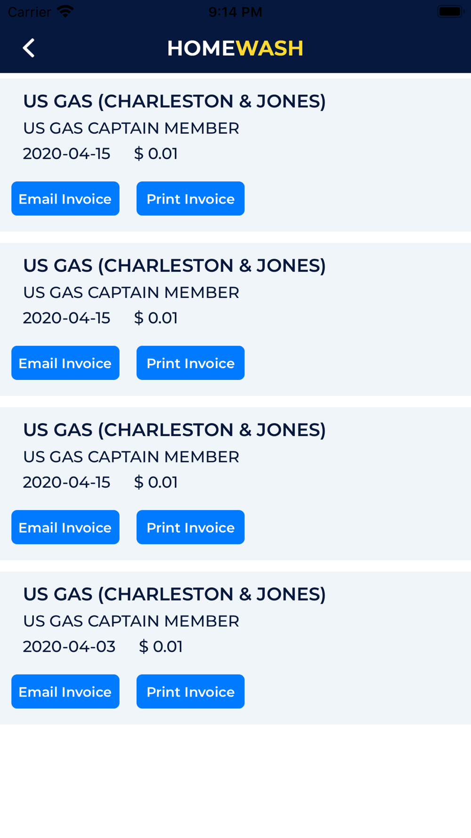Tap the back arrow in the header
Image resolution: width=471 pixels, height=838 pixels.
[x=29, y=48]
